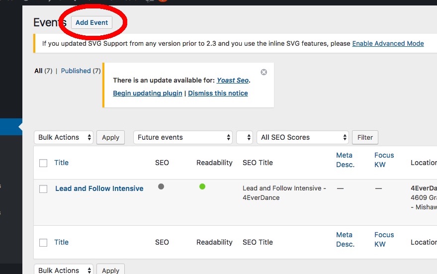This screenshot has height=274, width=437.
Task: Open the All SEO Scores dropdown
Action: point(303,137)
